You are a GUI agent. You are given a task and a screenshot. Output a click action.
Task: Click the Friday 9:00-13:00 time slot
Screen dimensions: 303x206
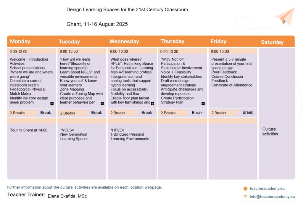[x=220, y=51]
